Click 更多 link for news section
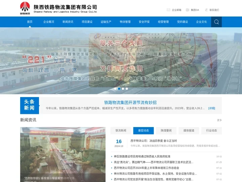 click(219, 120)
